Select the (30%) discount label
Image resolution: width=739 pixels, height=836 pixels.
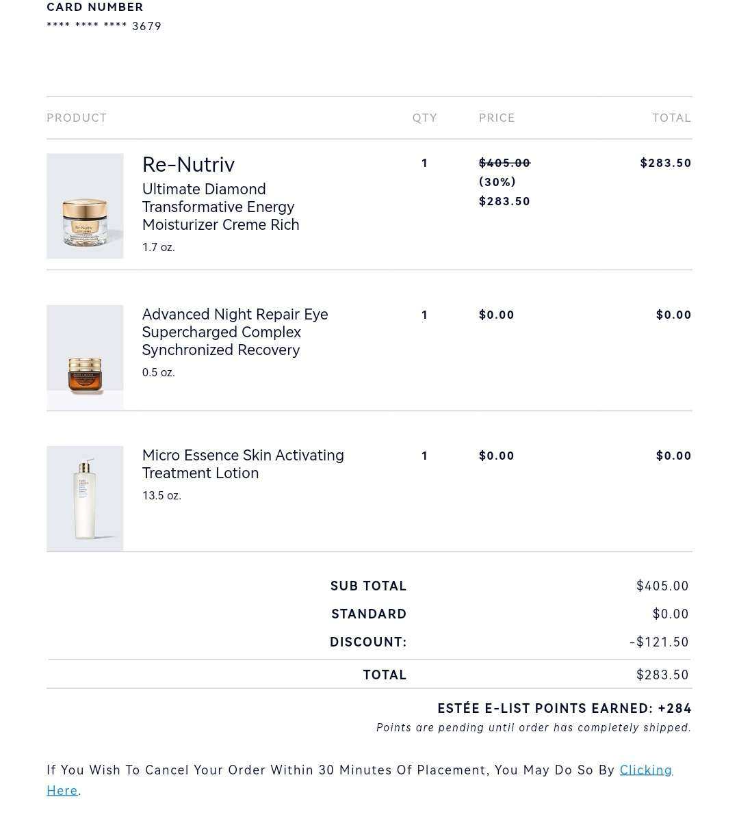click(x=497, y=182)
